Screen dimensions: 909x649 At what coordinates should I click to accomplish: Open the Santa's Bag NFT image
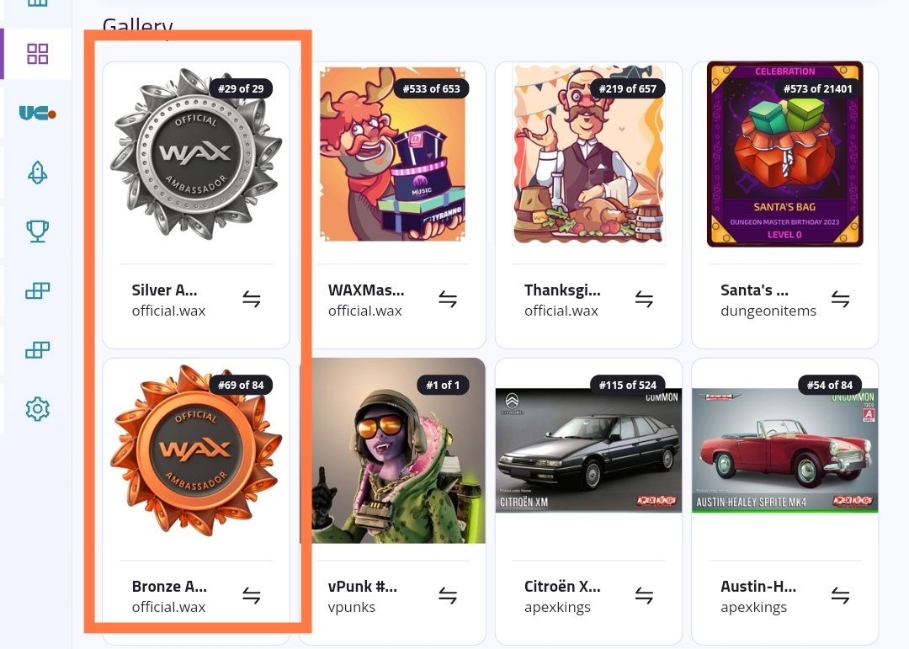785,154
